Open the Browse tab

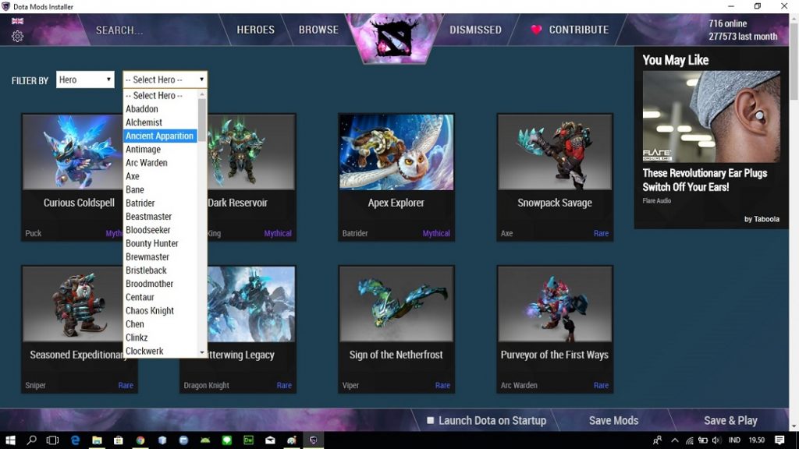[x=318, y=30]
